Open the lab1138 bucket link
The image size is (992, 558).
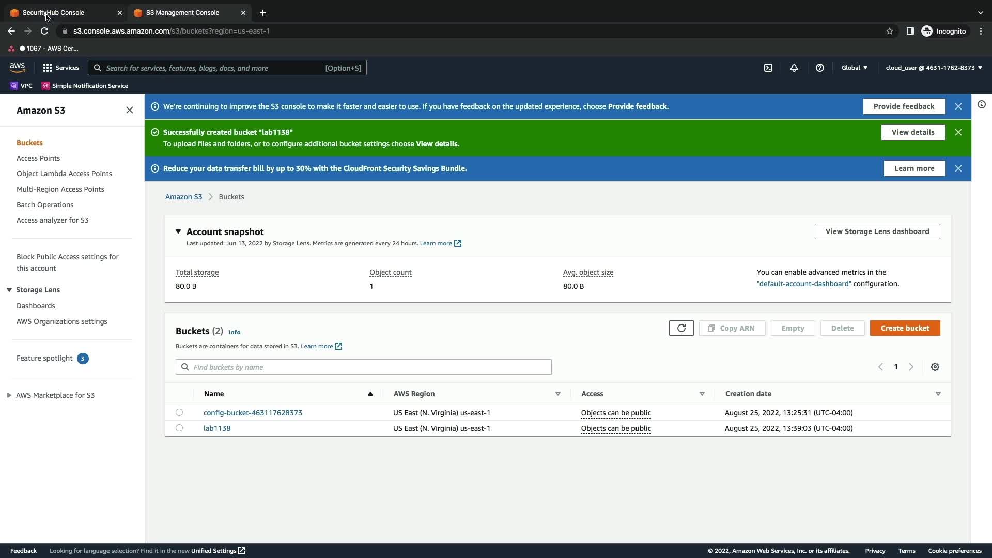click(x=217, y=428)
